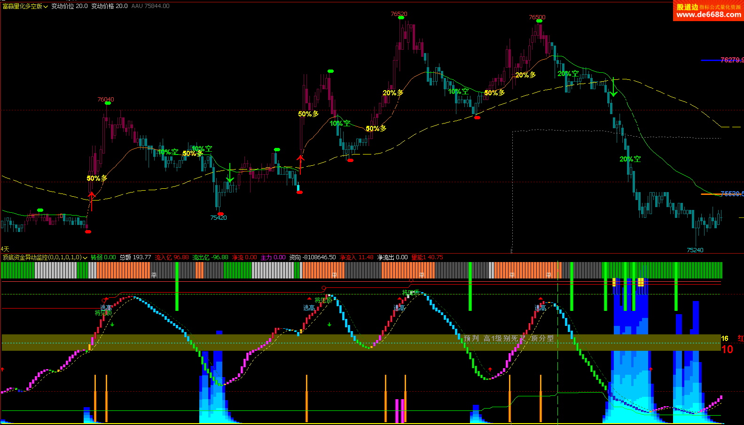This screenshot has height=425, width=744.
Task: Click the 4天 period label
Action: [5, 249]
